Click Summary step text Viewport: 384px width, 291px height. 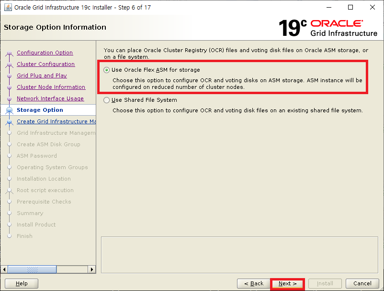click(30, 213)
